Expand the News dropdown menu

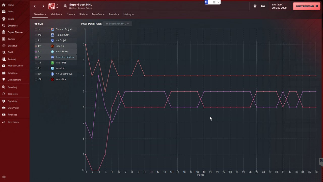click(x=71, y=14)
